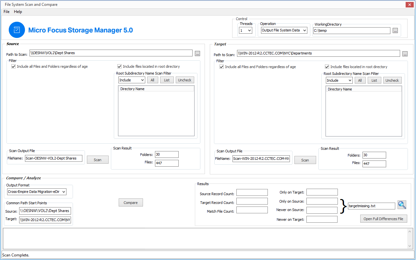This screenshot has width=416, height=260.
Task: Browse for the Target path to scan
Action: pyautogui.click(x=405, y=54)
